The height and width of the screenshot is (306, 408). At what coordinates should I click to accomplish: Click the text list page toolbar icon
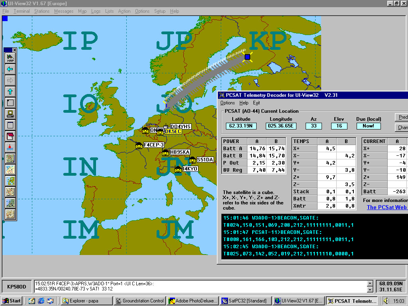pos(10,125)
